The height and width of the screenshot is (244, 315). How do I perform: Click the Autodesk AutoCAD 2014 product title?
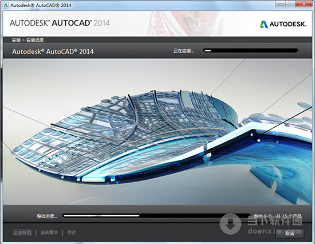click(x=53, y=52)
